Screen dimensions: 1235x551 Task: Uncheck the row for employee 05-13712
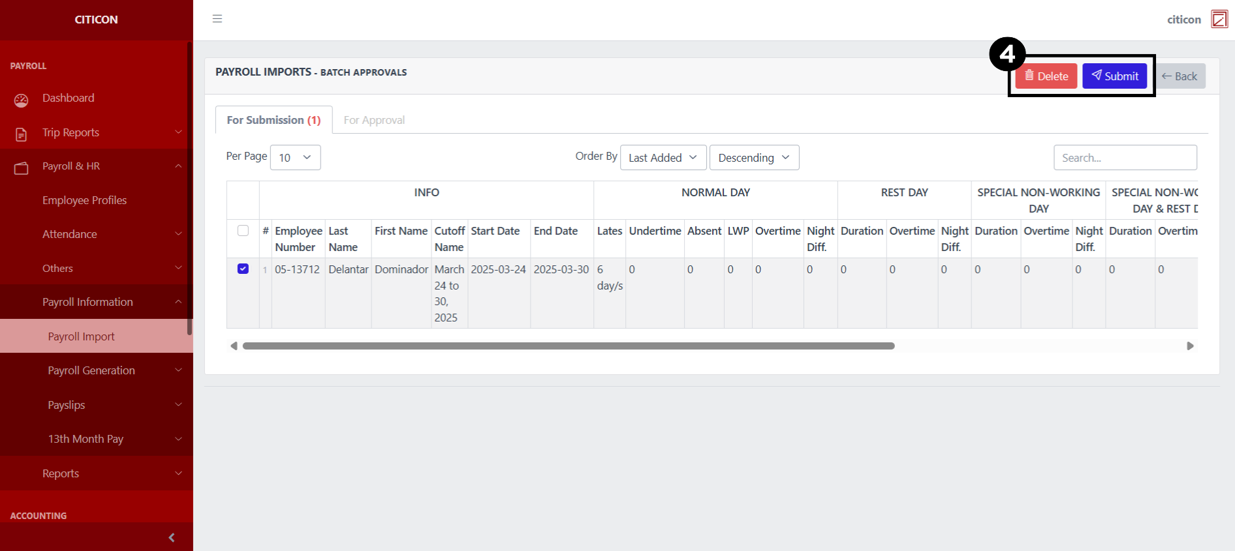click(x=243, y=269)
